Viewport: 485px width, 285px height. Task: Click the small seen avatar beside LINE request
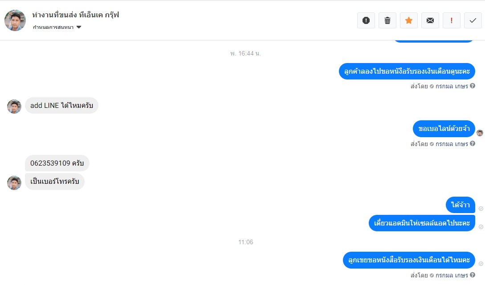pyautogui.click(x=480, y=133)
